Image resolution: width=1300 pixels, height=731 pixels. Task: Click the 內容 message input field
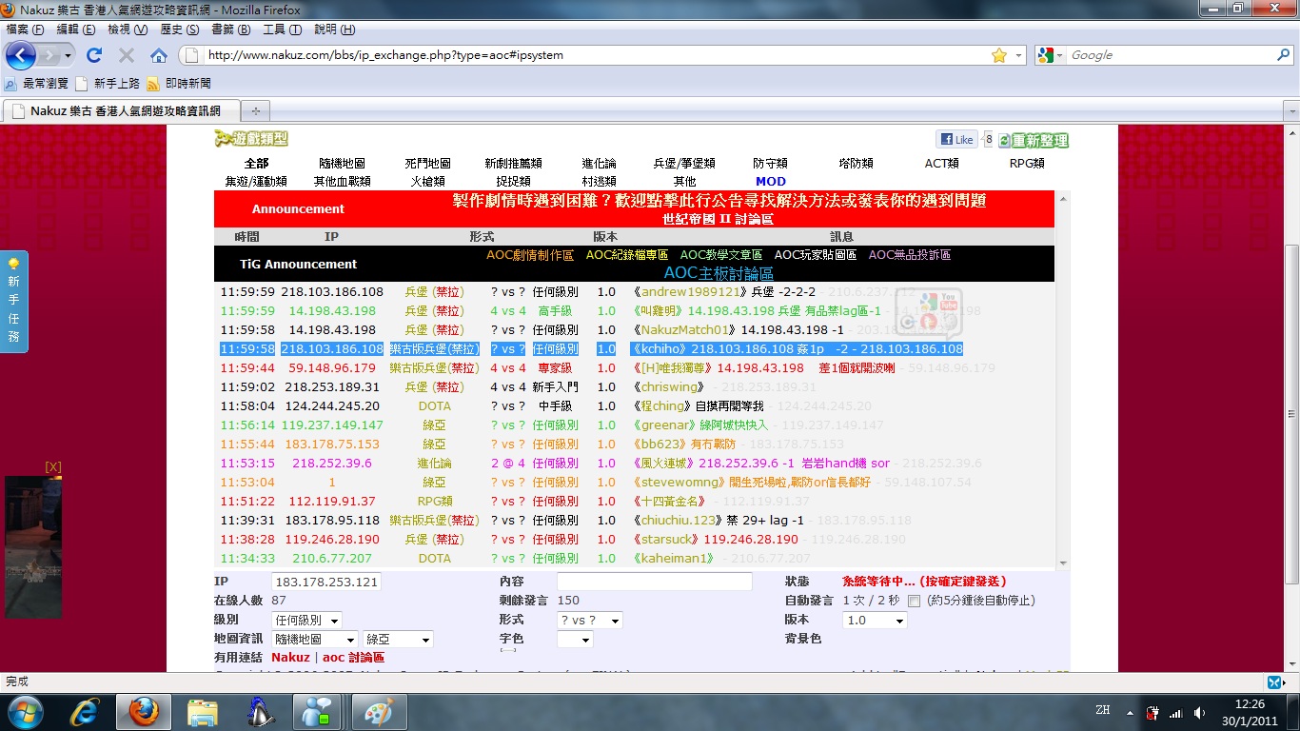pyautogui.click(x=654, y=582)
